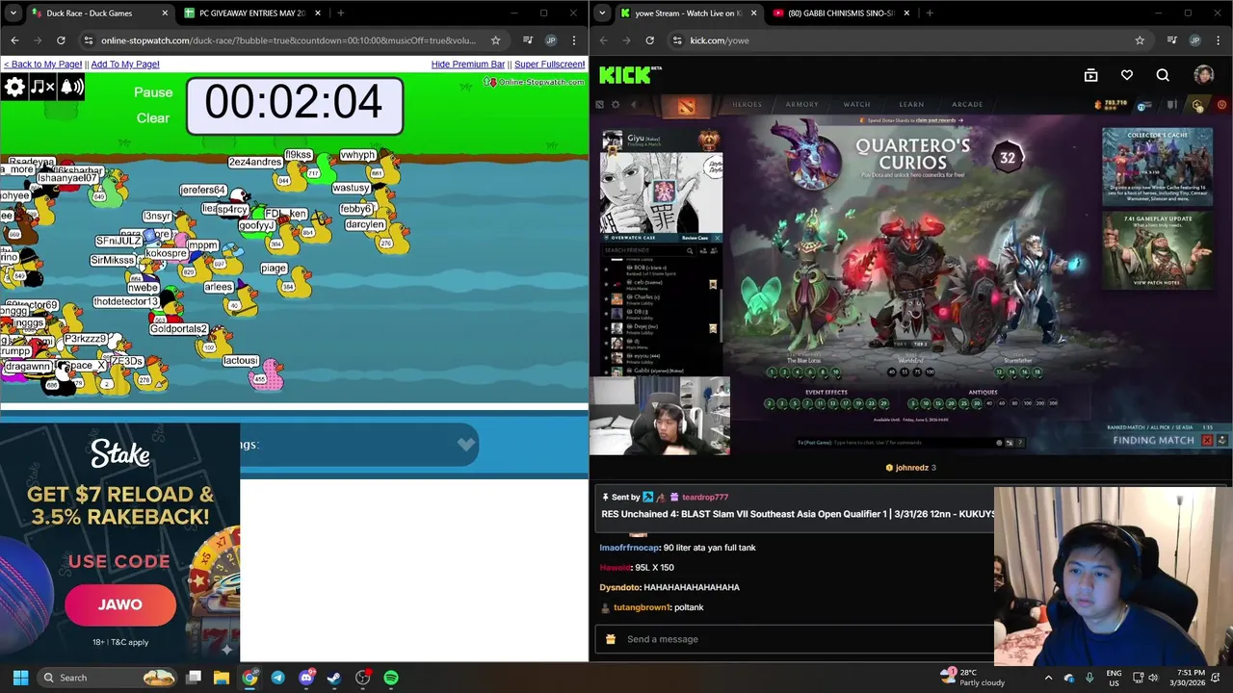Screen dimensions: 1233x693
Task: Open Kick favorites heart icon
Action: (1127, 75)
